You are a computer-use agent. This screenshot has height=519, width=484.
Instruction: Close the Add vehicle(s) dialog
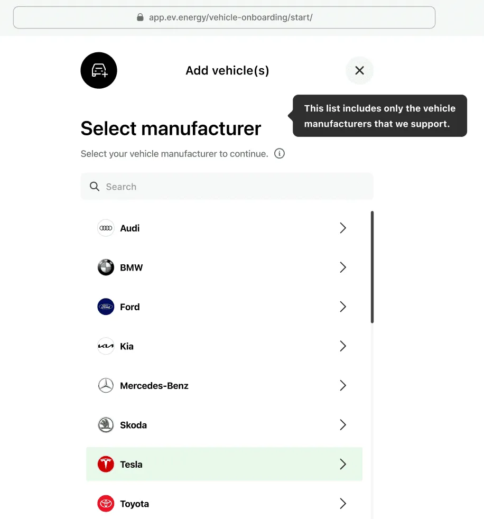pos(360,70)
